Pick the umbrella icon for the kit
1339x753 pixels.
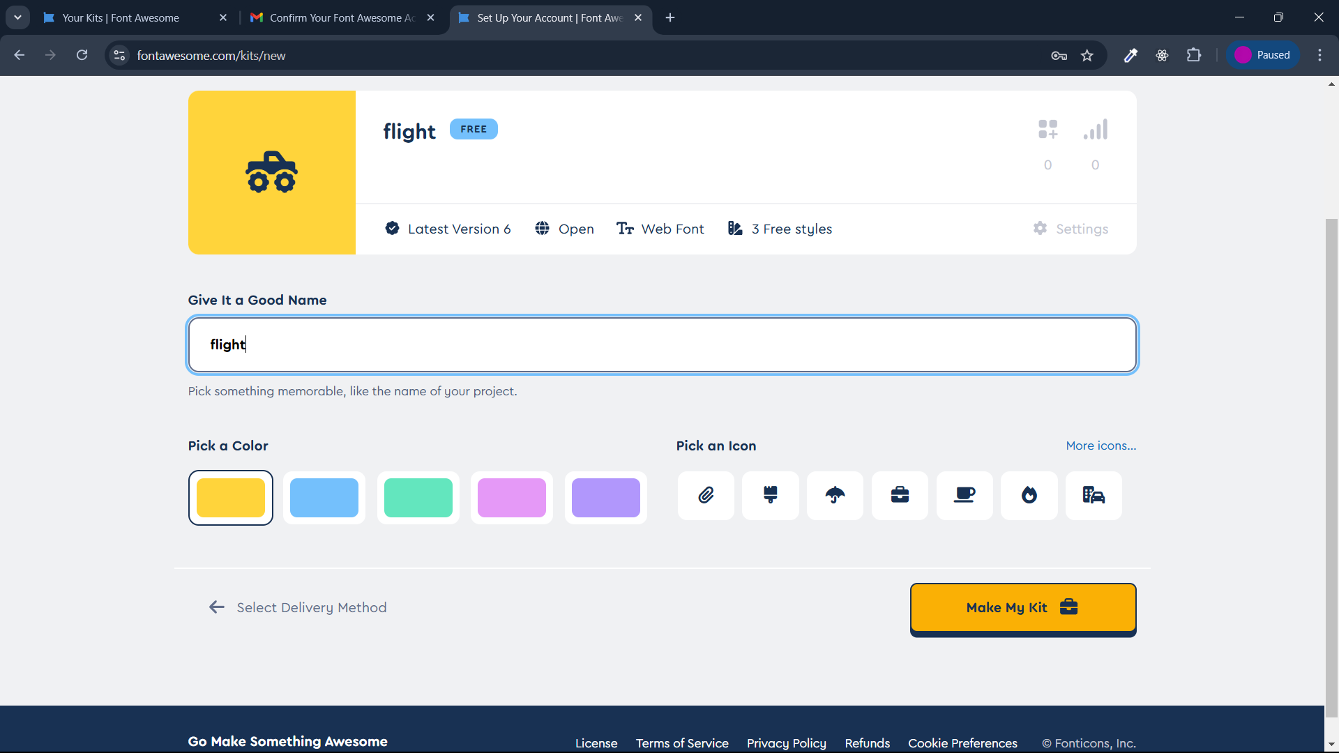click(x=835, y=496)
